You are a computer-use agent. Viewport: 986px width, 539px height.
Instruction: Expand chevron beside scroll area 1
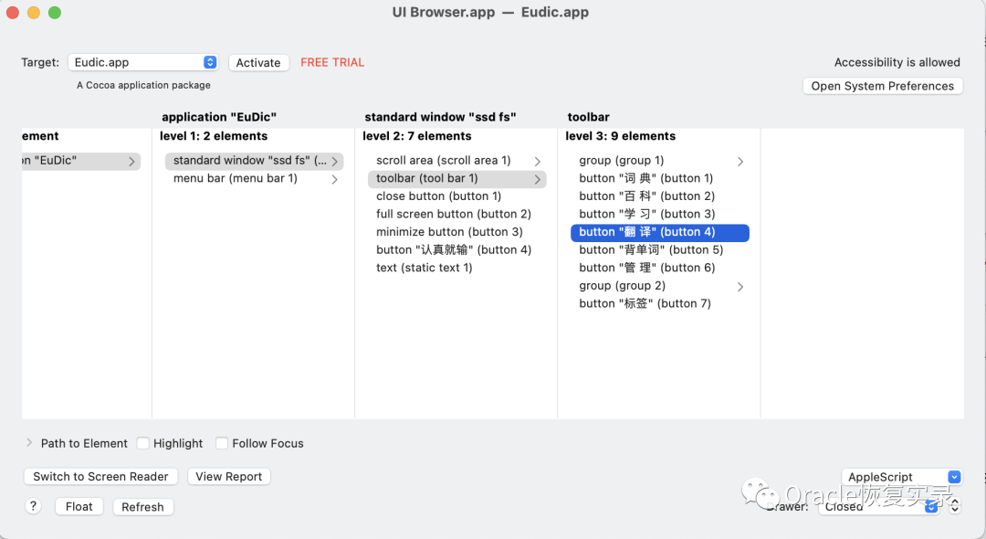(x=538, y=162)
